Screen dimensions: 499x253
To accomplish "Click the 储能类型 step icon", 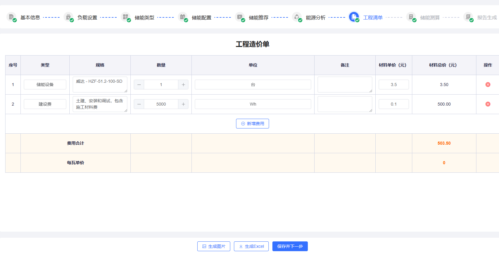I will [x=126, y=17].
